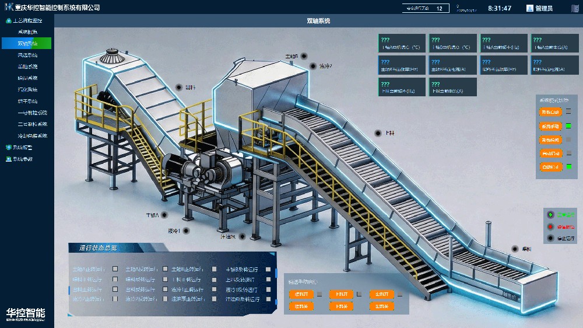Click the 液冷2 status indicator dot
Screen dimensions: 583x328
[x=313, y=66]
